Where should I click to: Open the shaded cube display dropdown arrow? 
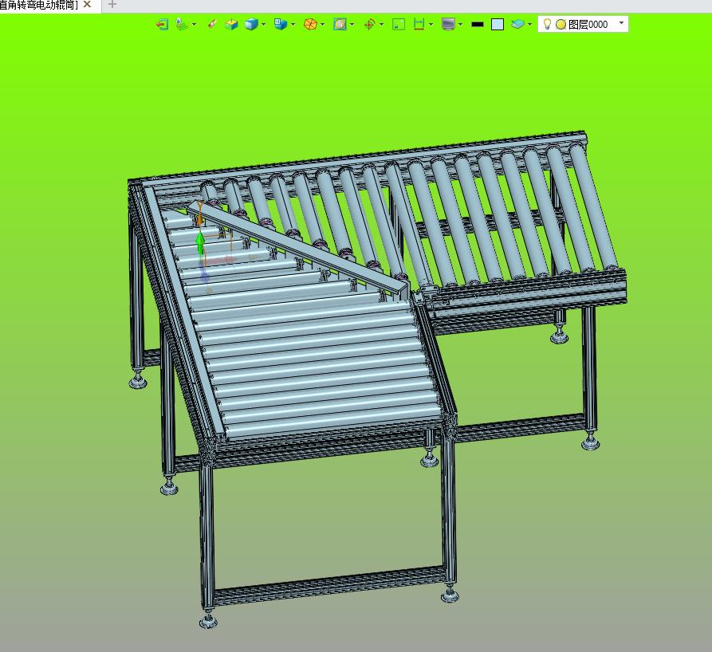click(x=263, y=24)
